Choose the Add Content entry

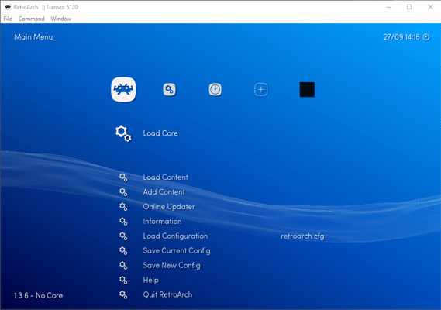pos(164,192)
